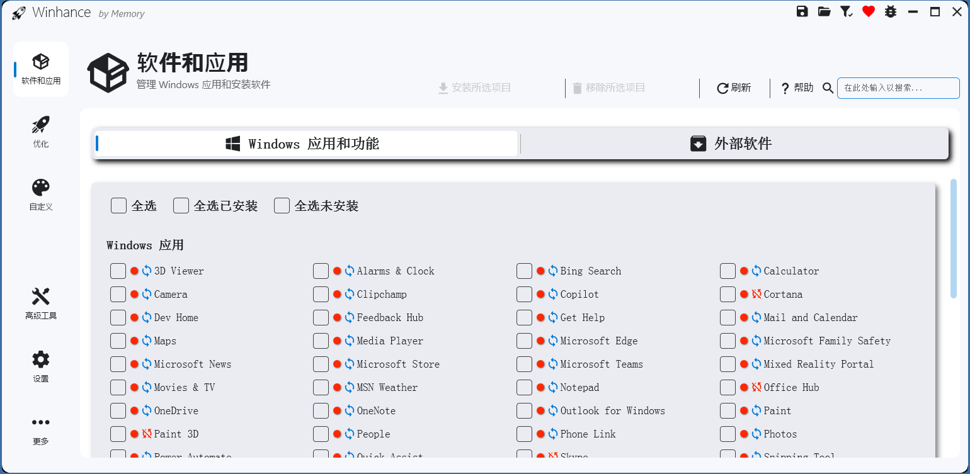Click the Get Help app label

583,318
